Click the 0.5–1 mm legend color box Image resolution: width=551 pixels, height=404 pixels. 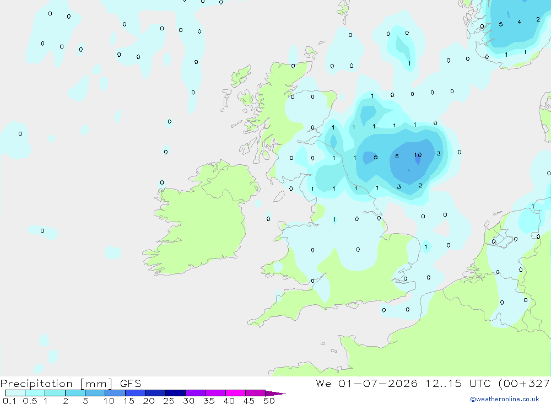35,393
